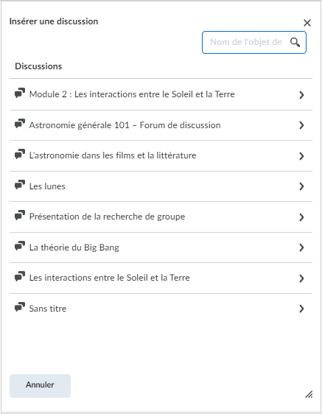Viewport: 322px width, 414px height.
Task: Focus the Nom de l'objet search field
Action: pyautogui.click(x=248, y=42)
